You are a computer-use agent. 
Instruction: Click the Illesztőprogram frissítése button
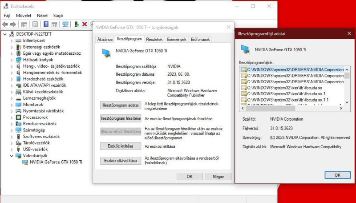click(x=121, y=118)
